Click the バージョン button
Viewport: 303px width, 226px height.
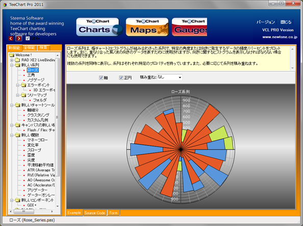pyautogui.click(x=266, y=22)
